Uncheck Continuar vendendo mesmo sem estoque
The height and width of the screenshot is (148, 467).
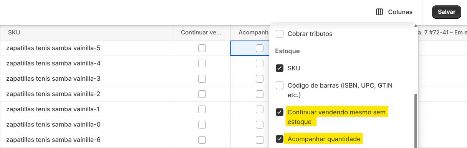(280, 112)
